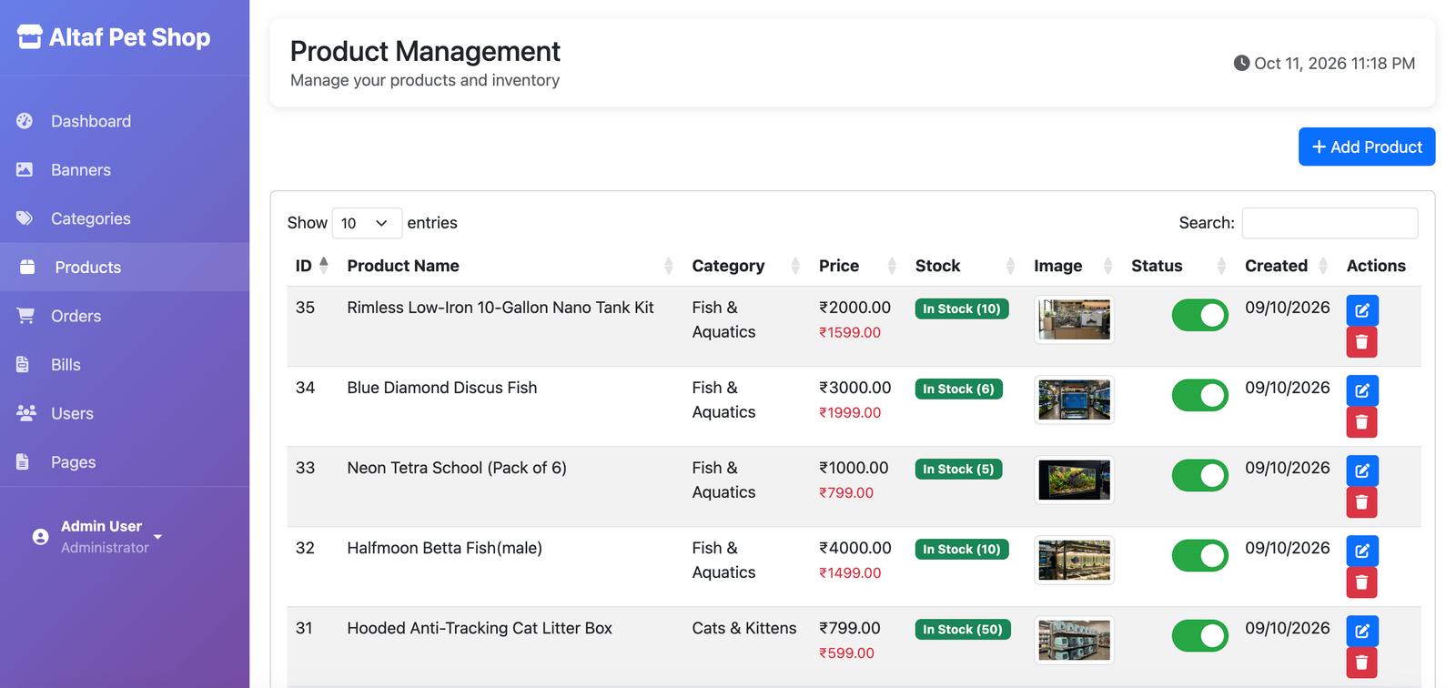Open the entries-per-page dropdown
1456x688 pixels.
click(x=367, y=223)
